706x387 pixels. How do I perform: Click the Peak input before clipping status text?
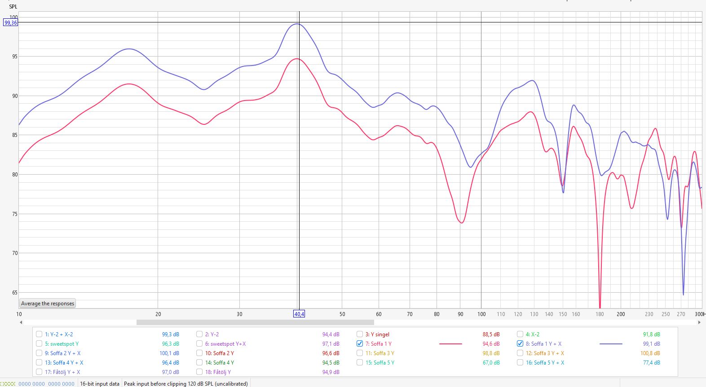pyautogui.click(x=186, y=384)
